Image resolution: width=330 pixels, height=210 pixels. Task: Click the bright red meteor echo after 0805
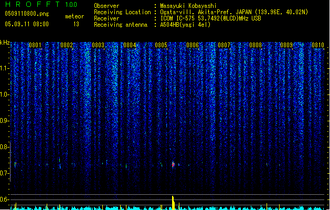pos(173,164)
